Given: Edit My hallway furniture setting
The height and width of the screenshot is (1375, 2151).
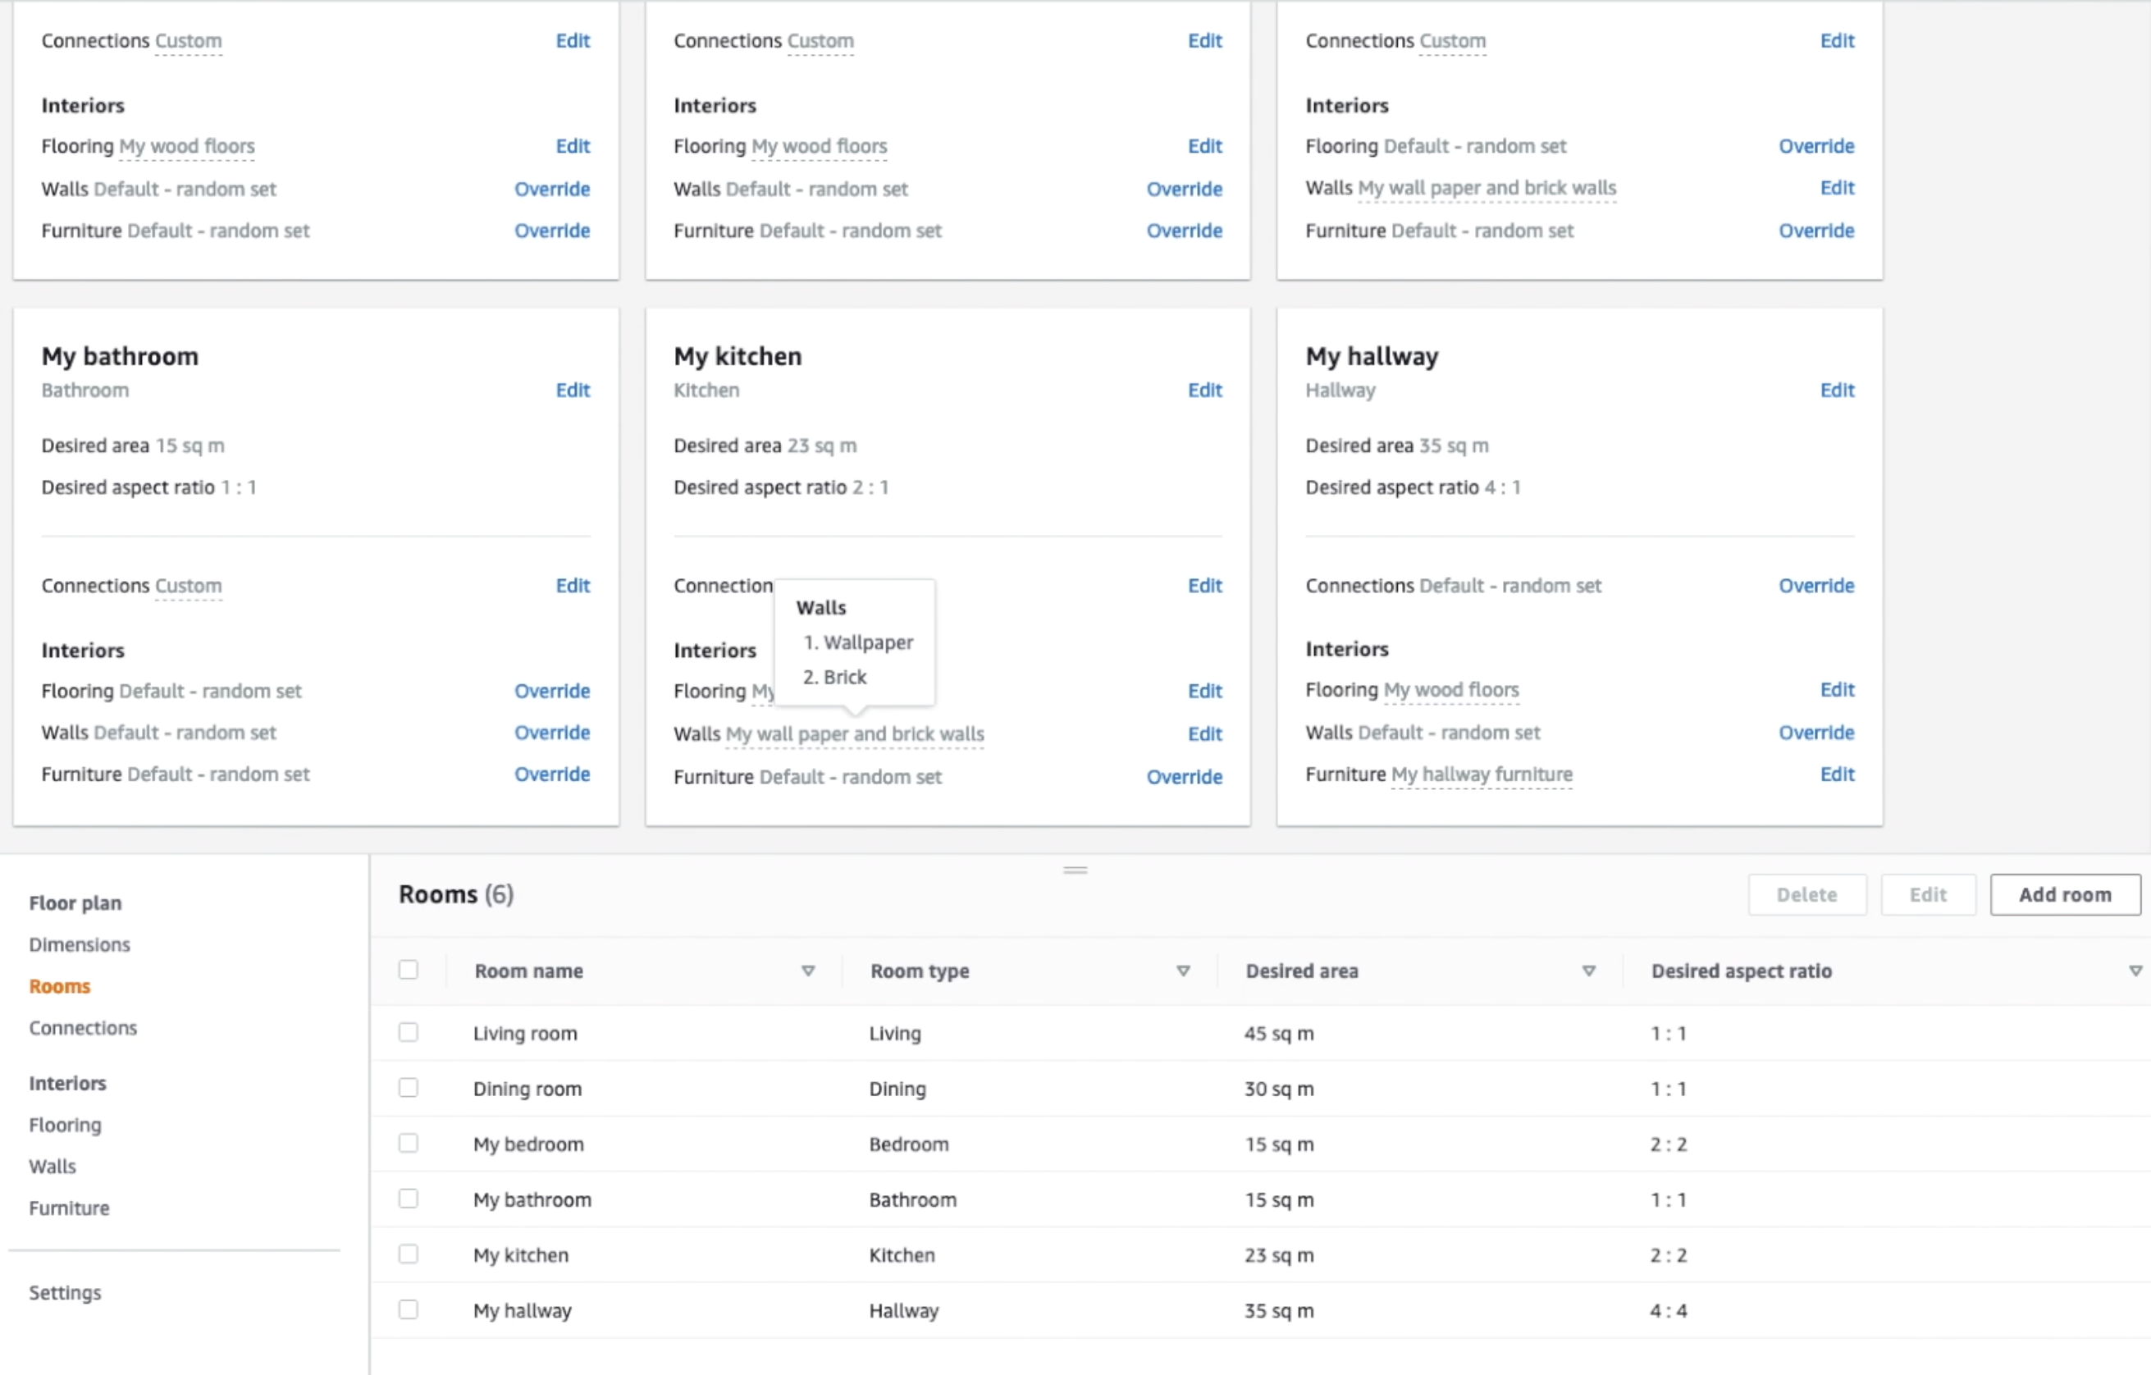Looking at the screenshot, I should point(1837,774).
